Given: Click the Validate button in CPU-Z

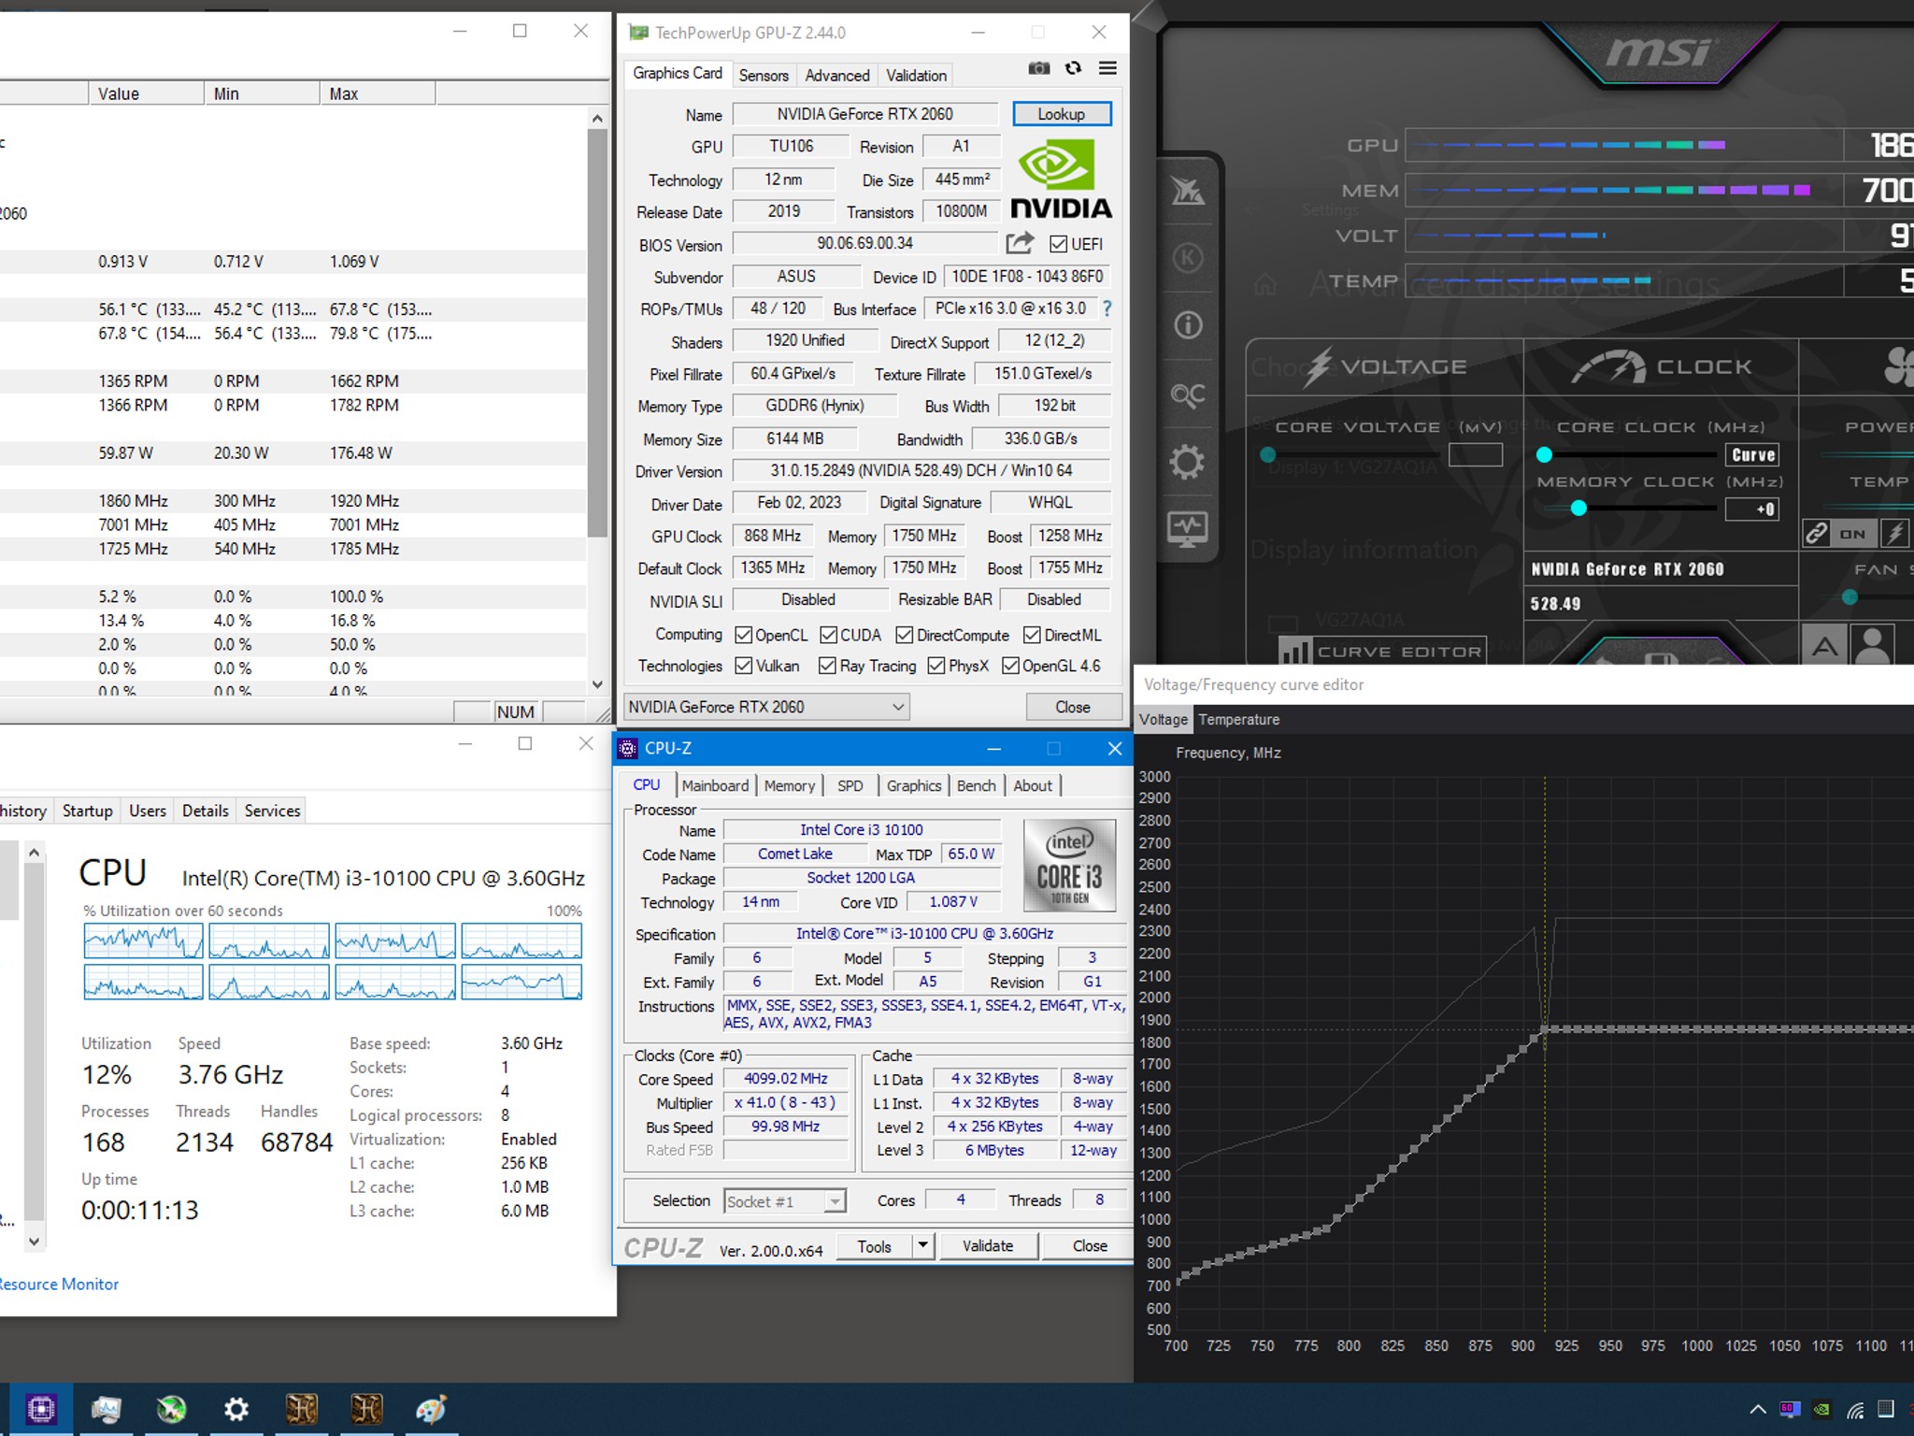Looking at the screenshot, I should (988, 1245).
